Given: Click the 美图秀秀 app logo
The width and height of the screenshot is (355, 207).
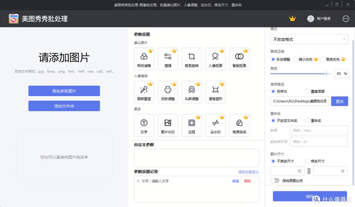Looking at the screenshot, I should 14,19.
